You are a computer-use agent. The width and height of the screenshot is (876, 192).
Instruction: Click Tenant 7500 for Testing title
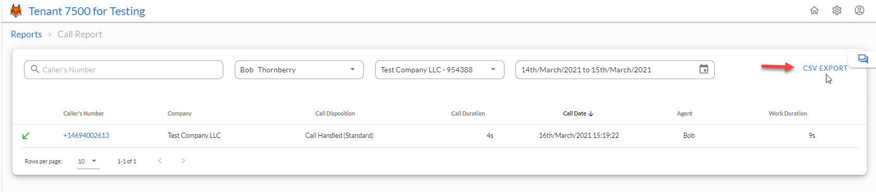87,11
